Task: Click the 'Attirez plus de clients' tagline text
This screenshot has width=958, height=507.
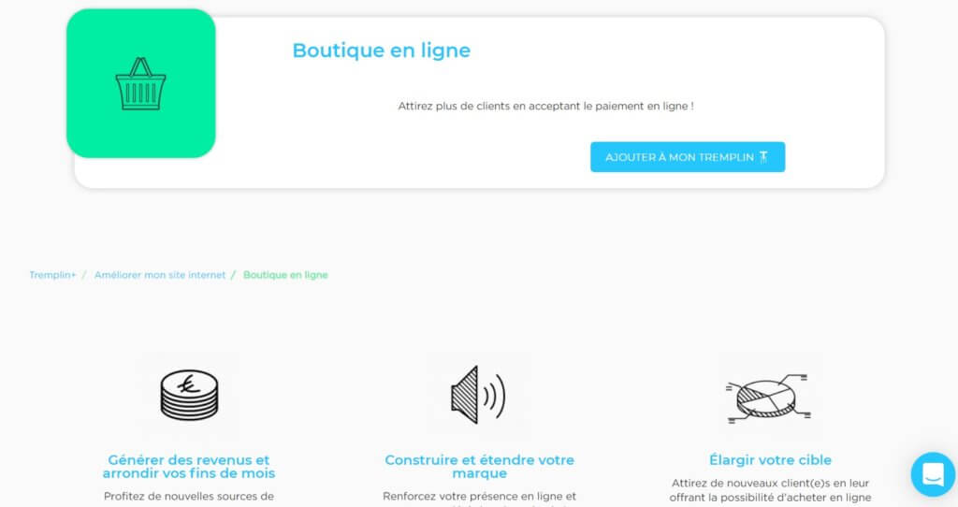Action: point(545,107)
